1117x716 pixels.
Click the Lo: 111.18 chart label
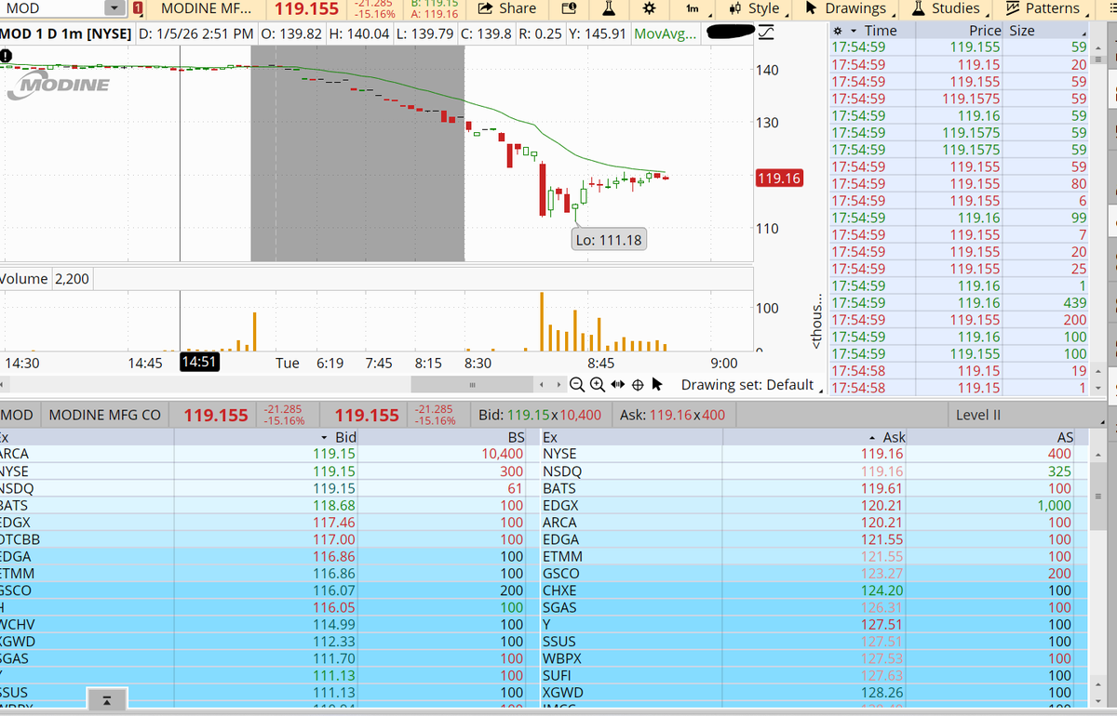[x=609, y=239]
